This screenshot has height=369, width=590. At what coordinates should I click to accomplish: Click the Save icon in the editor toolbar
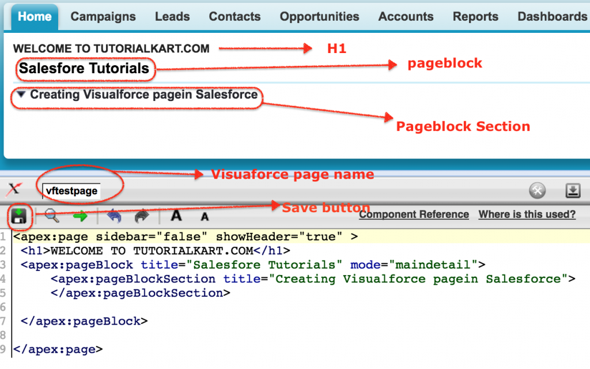[18, 216]
